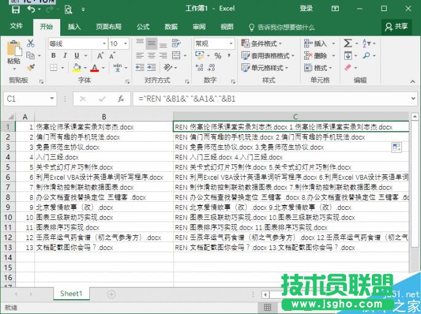Open the Format (格式) cells menu
The image size is (421, 314).
point(318,68)
